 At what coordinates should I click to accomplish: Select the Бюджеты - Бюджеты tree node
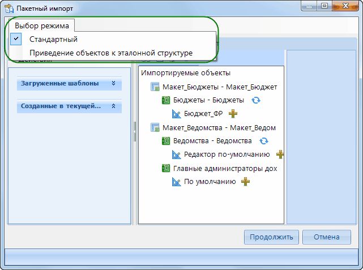click(x=208, y=100)
